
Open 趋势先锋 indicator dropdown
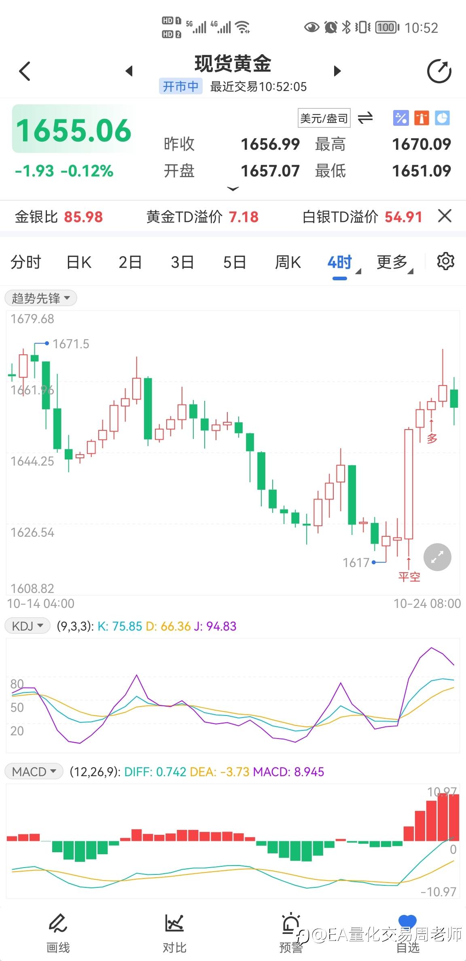(40, 298)
